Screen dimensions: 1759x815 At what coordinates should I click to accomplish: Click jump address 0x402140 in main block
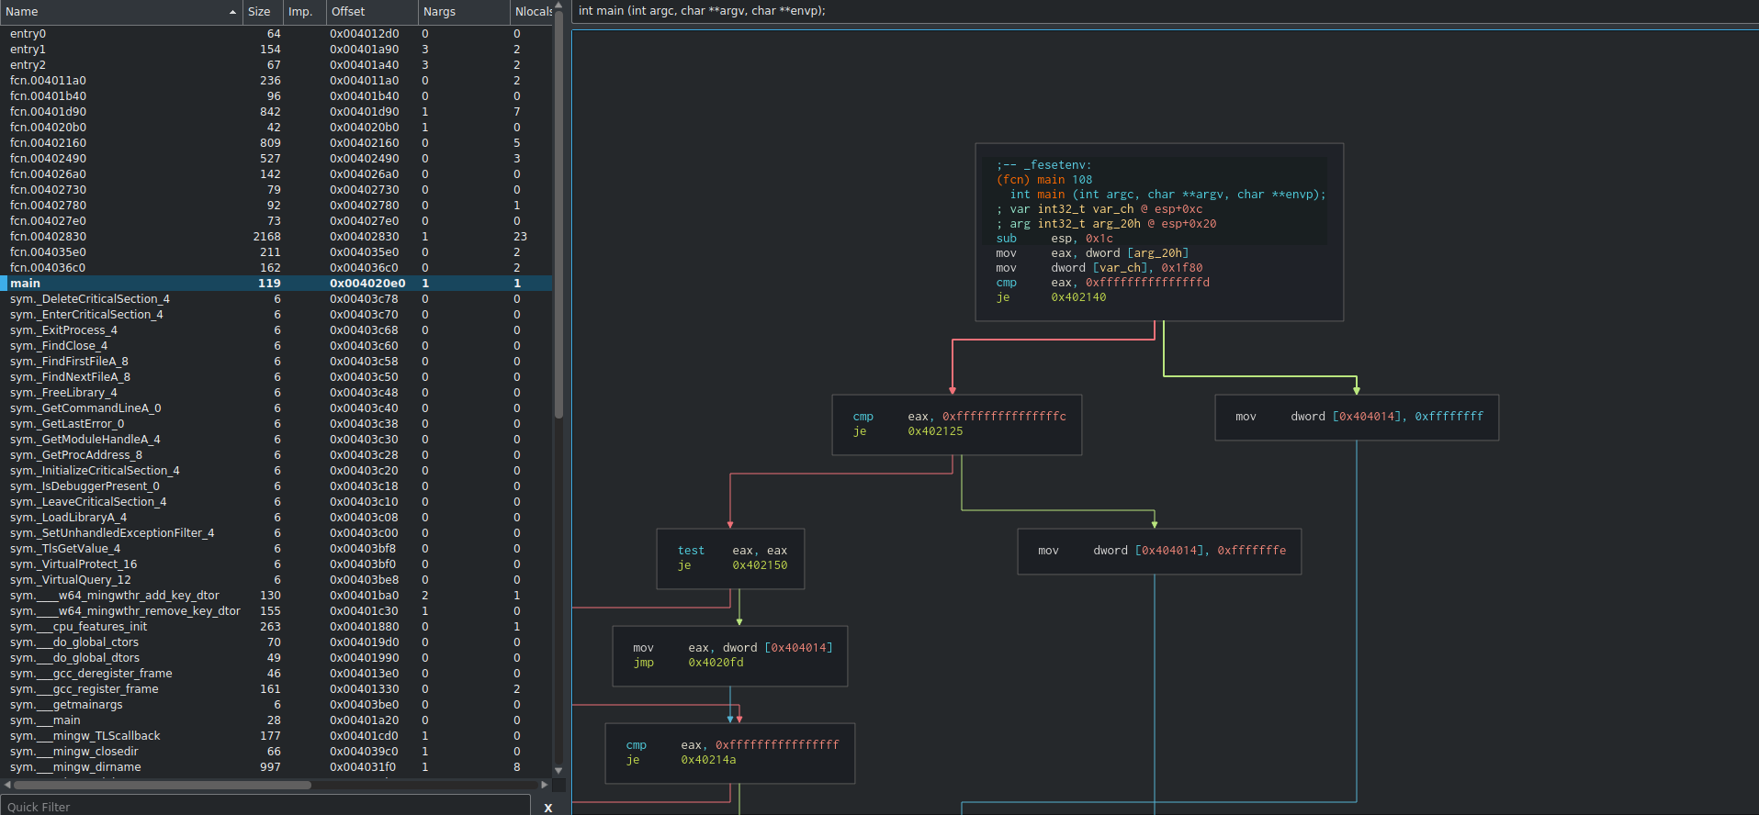[x=1078, y=297]
